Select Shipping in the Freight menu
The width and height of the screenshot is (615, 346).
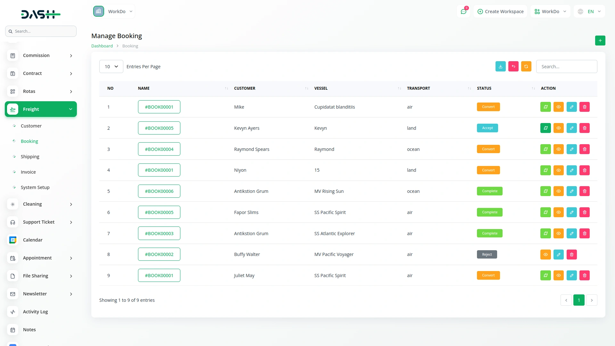click(30, 156)
